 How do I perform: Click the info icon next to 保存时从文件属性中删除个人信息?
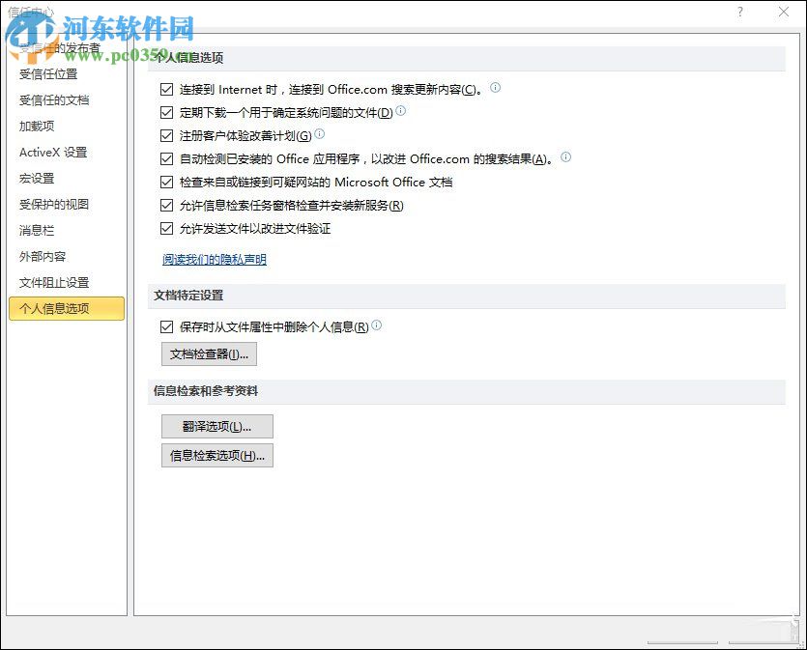[377, 325]
